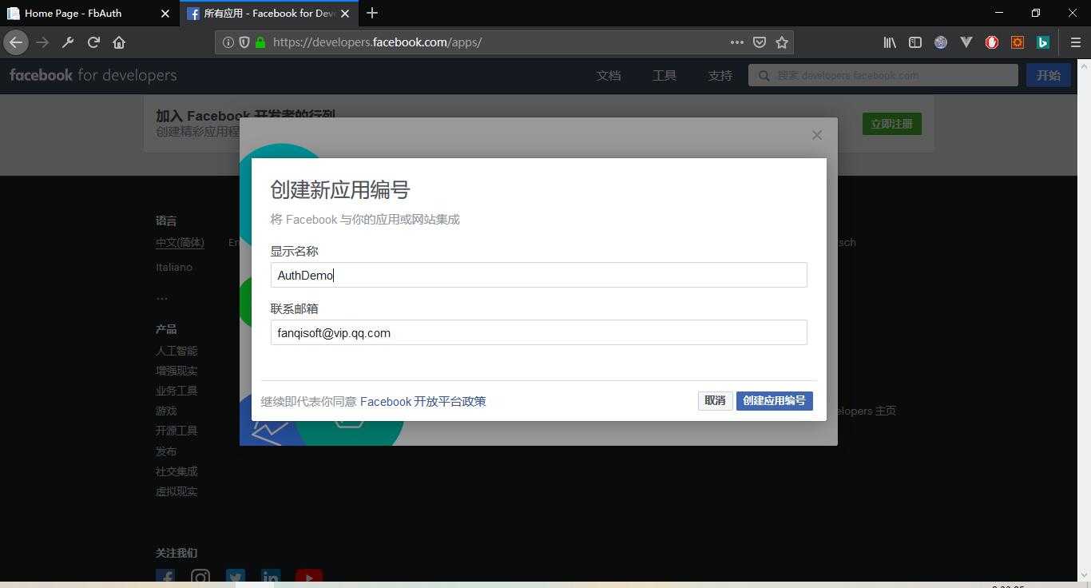The image size is (1091, 588).
Task: Open the Library bookshelf icon
Action: tap(890, 42)
